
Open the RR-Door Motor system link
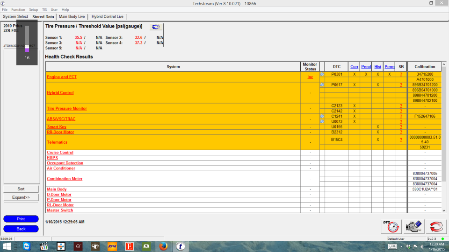point(60,132)
